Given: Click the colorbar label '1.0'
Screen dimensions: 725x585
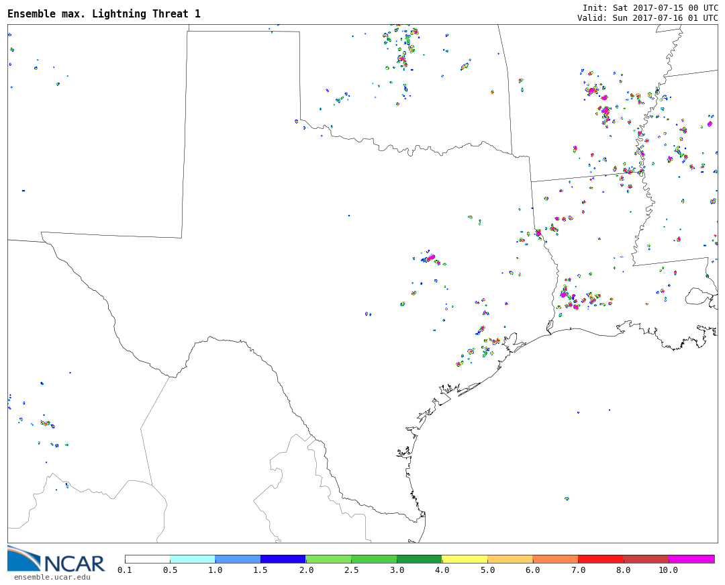Looking at the screenshot, I should tap(215, 570).
